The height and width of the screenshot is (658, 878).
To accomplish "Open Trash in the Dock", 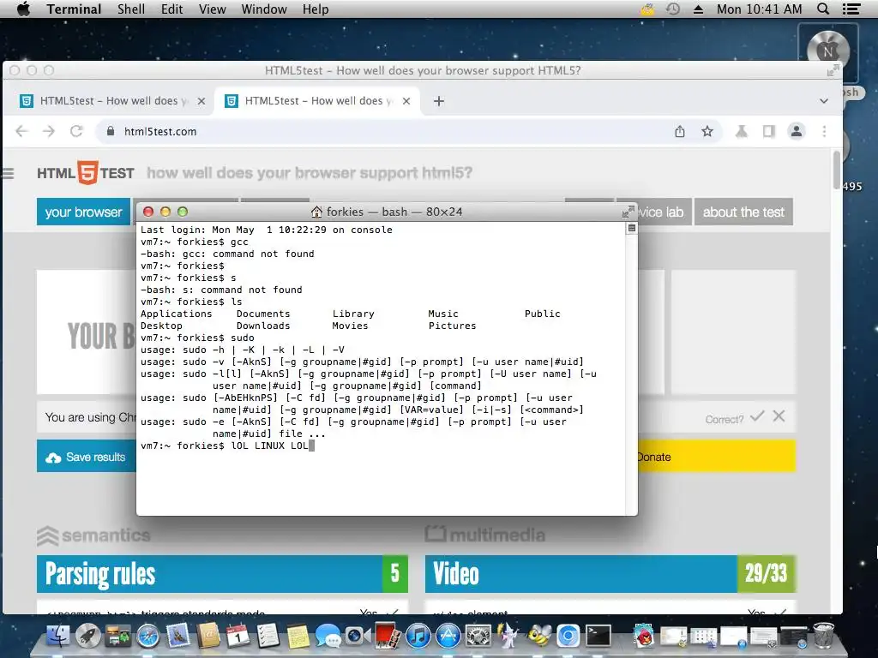I will [x=823, y=636].
